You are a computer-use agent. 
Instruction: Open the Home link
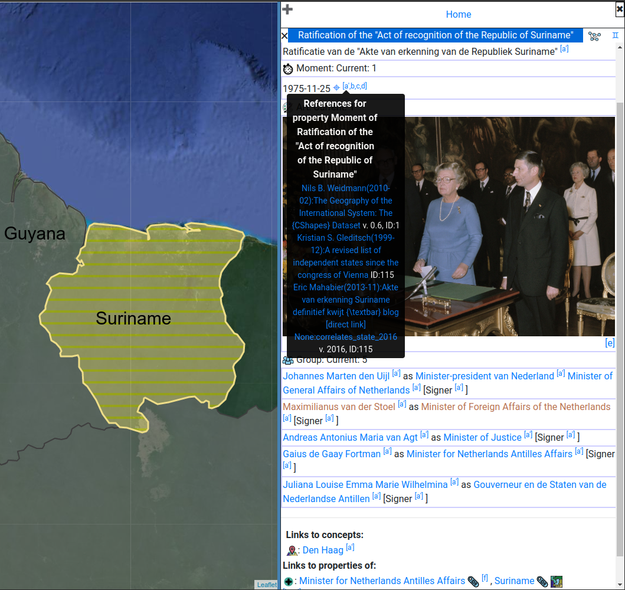[458, 14]
